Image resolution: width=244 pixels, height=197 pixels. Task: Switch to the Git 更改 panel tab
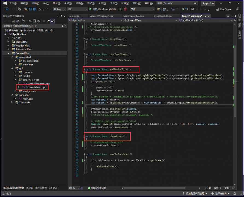(53, 188)
